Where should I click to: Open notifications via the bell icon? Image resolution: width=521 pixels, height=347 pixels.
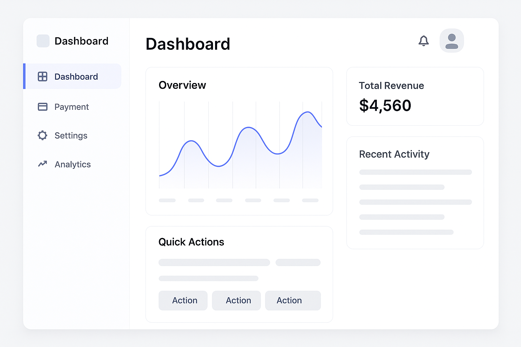pyautogui.click(x=423, y=41)
